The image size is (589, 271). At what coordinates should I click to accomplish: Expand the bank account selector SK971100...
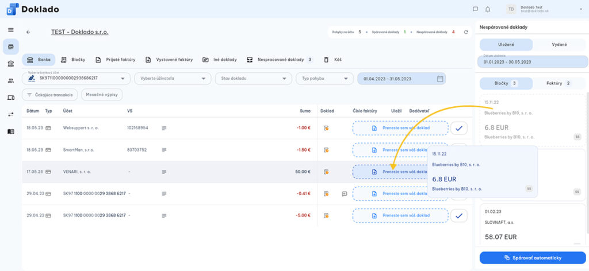[77, 79]
